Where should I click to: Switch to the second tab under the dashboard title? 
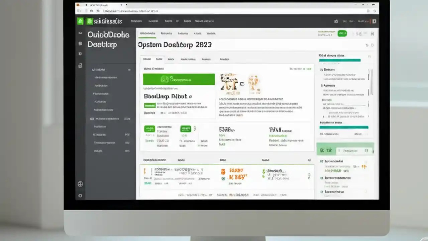159,59
